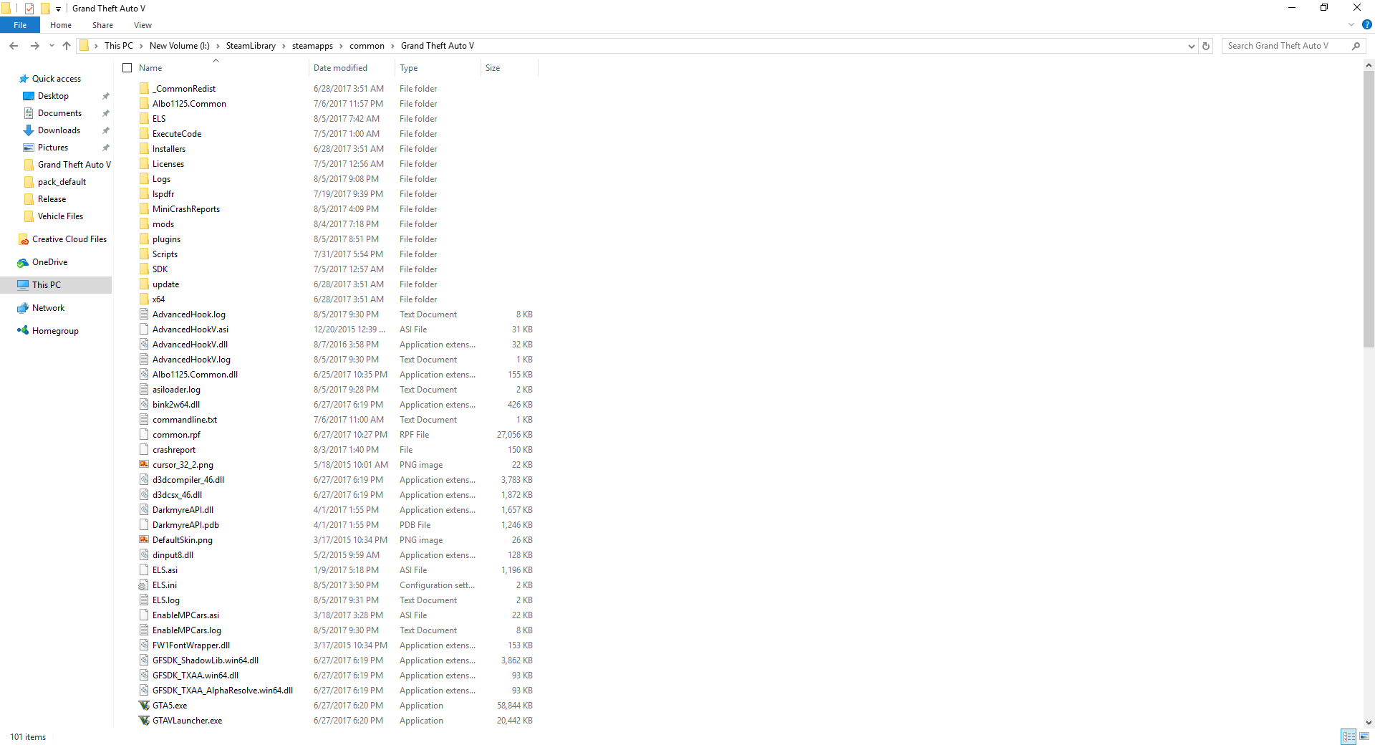The image size is (1375, 745).
Task: Open OneDrive in the navigation pane
Action: coord(49,262)
